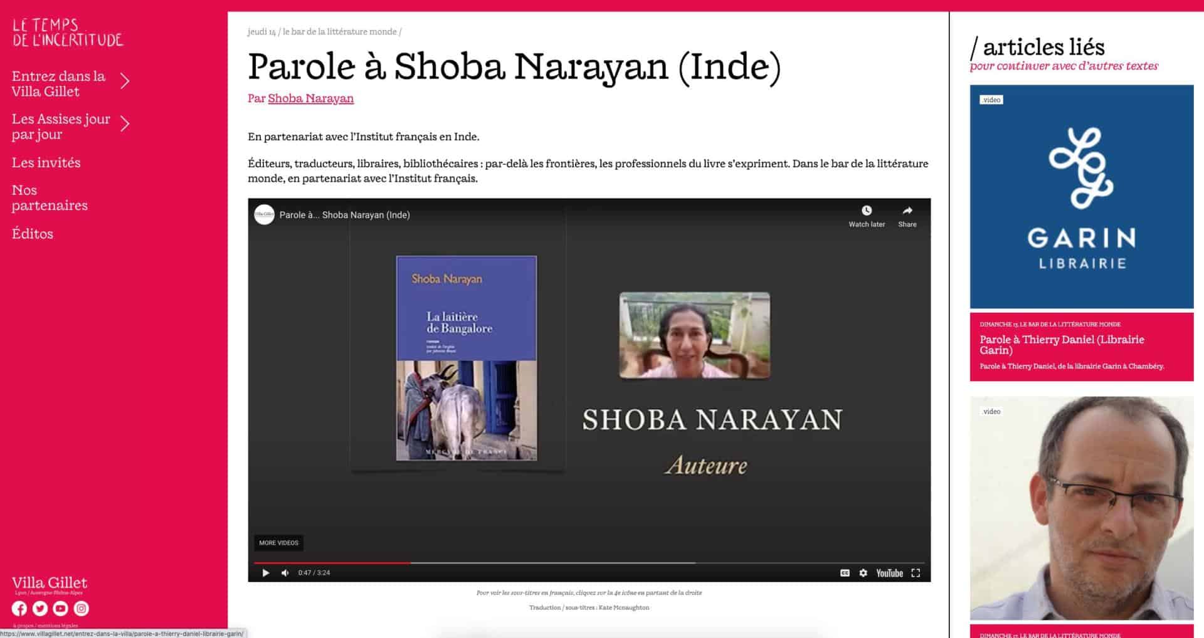Open Villa Gillet Facebook page

[x=19, y=609]
